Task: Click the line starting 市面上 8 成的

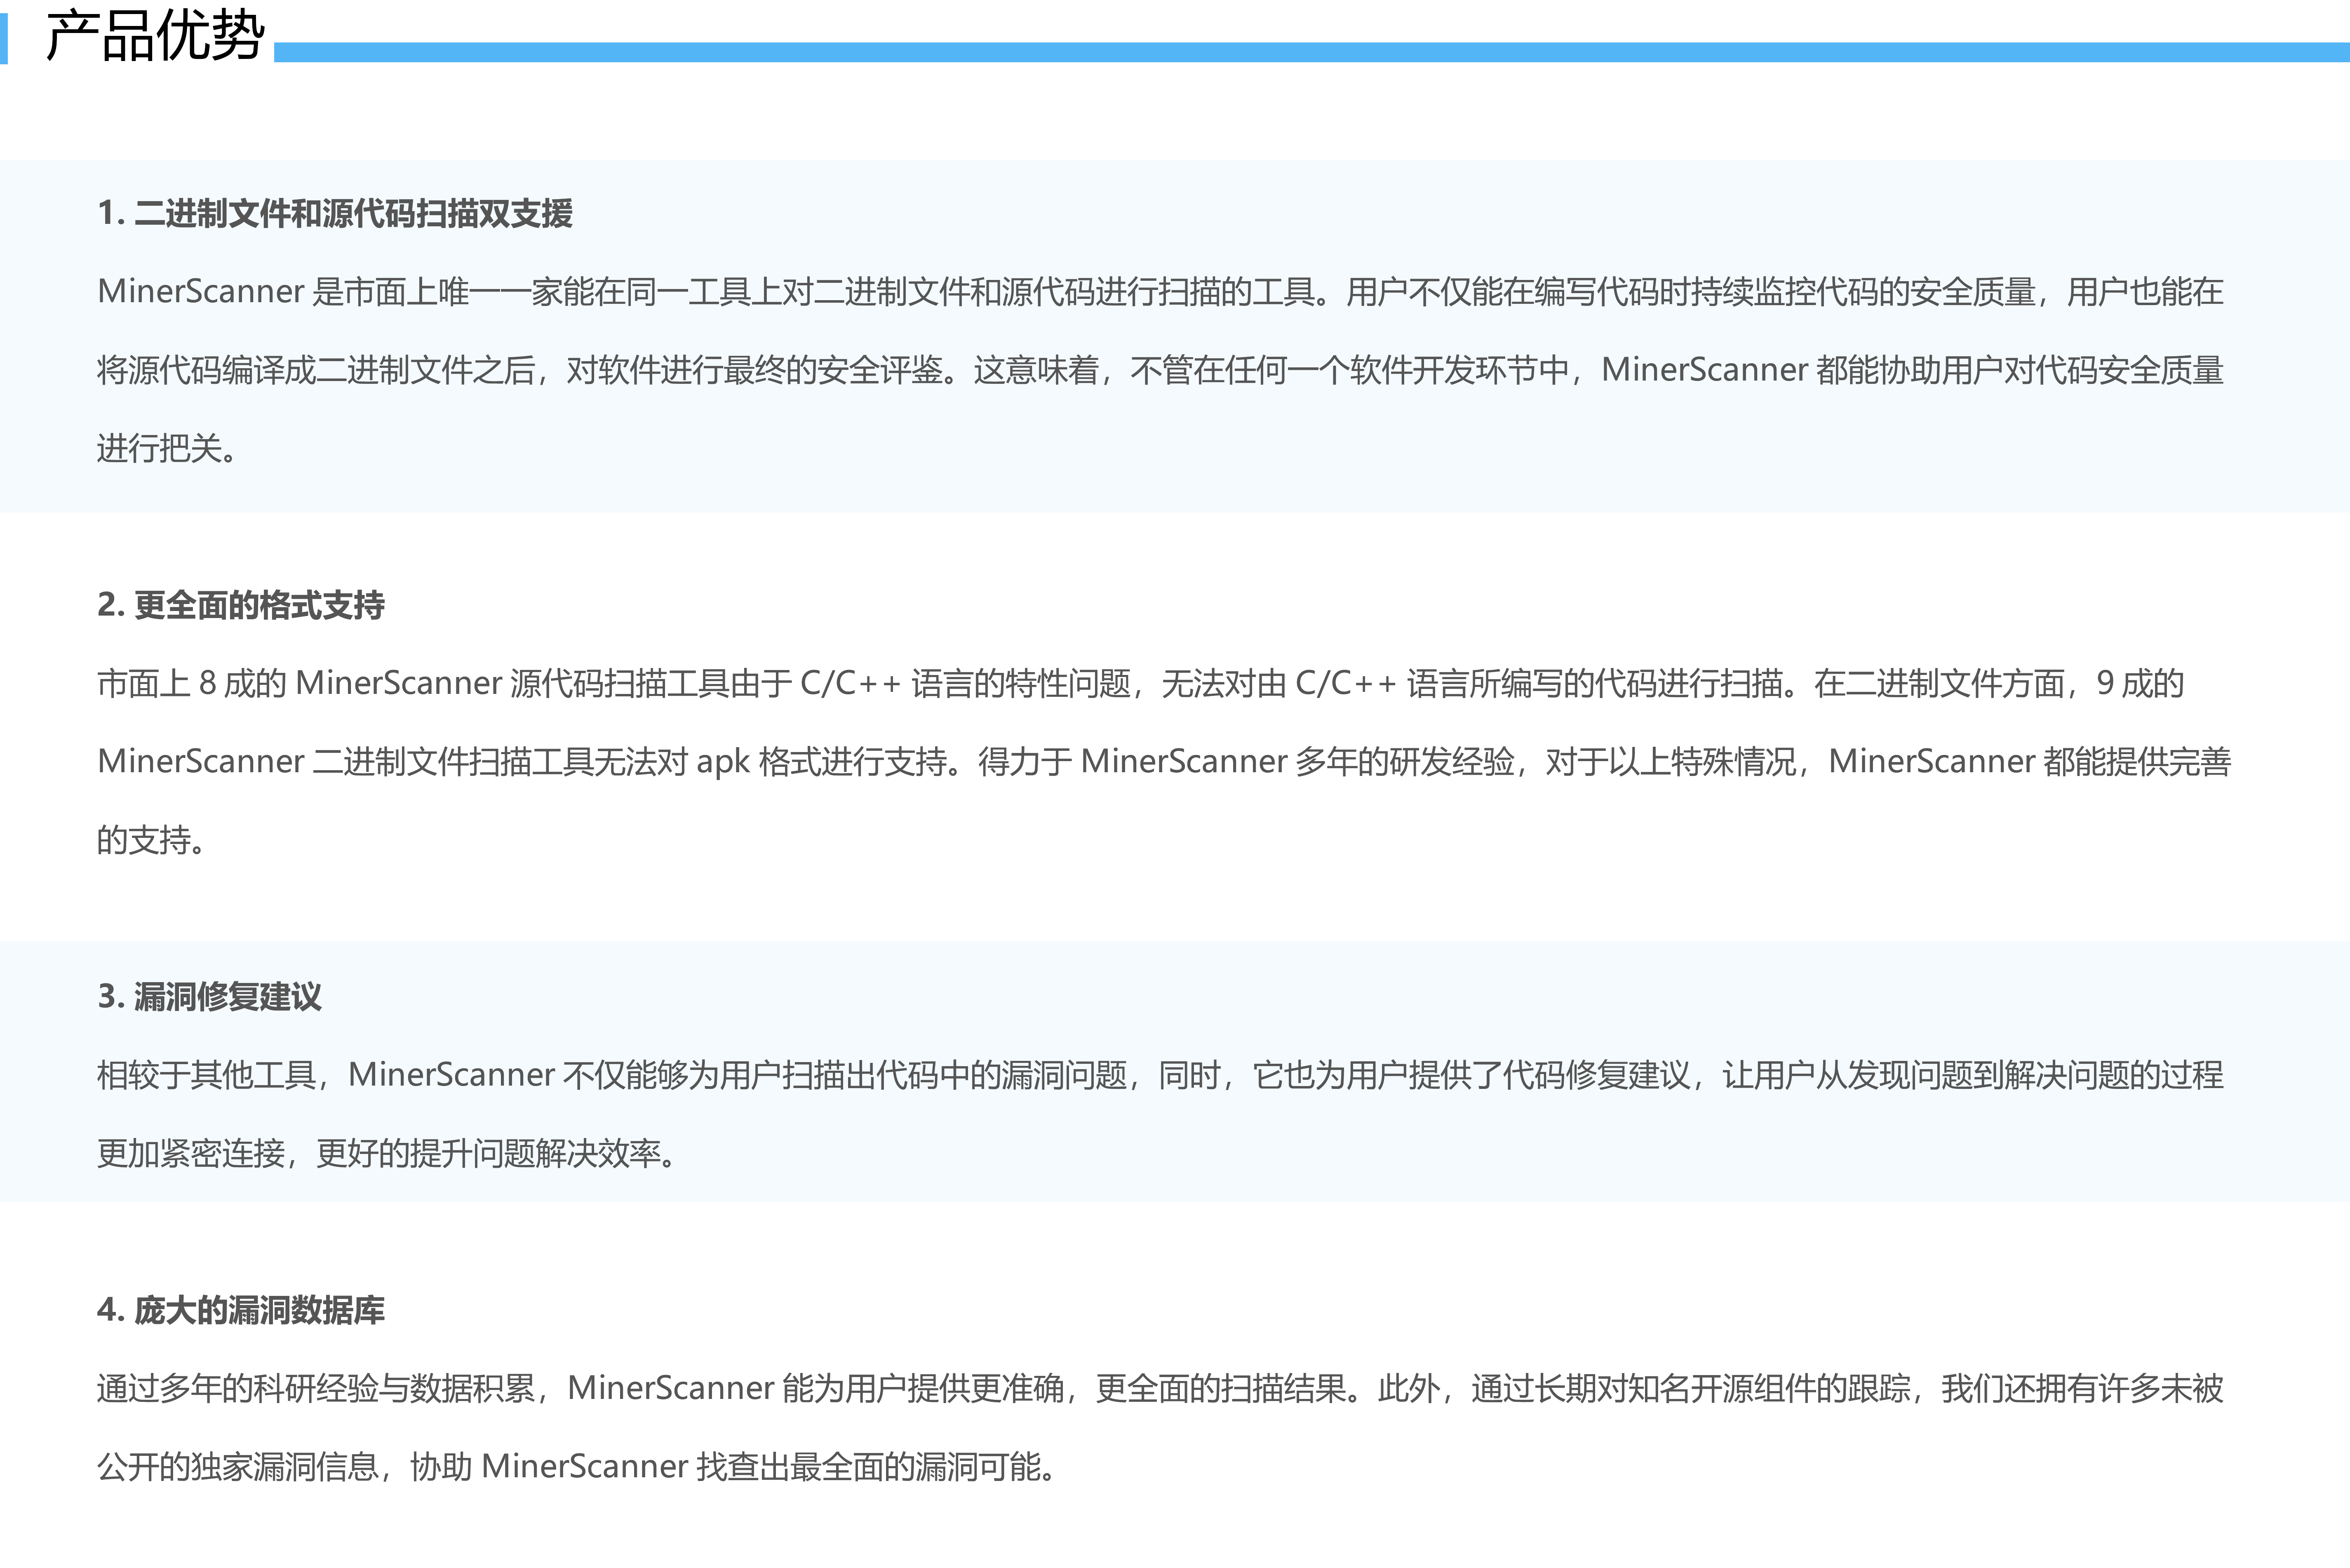Action: [1140, 684]
